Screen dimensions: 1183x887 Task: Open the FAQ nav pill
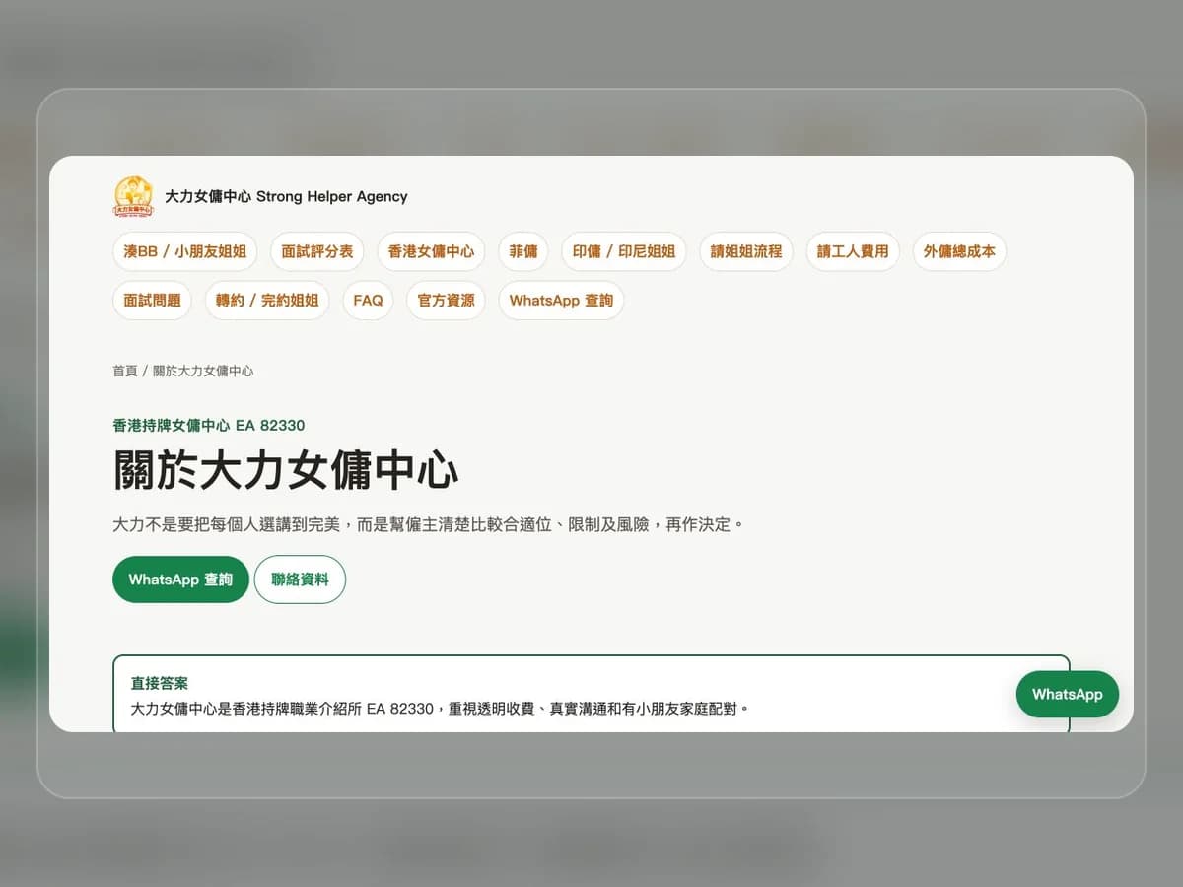pos(368,301)
